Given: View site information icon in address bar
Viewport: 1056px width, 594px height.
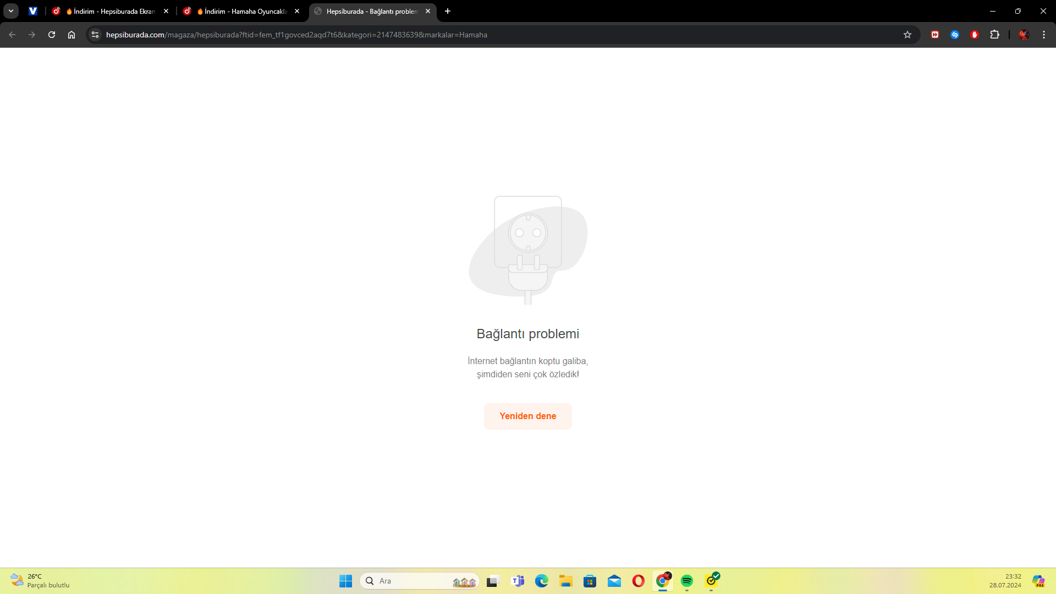Looking at the screenshot, I should pyautogui.click(x=95, y=35).
